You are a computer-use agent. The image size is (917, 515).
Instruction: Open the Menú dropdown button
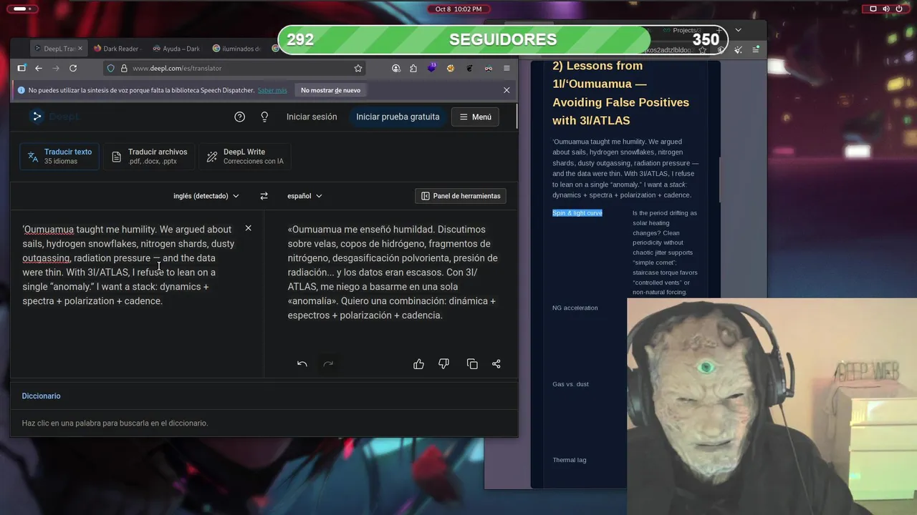(476, 117)
